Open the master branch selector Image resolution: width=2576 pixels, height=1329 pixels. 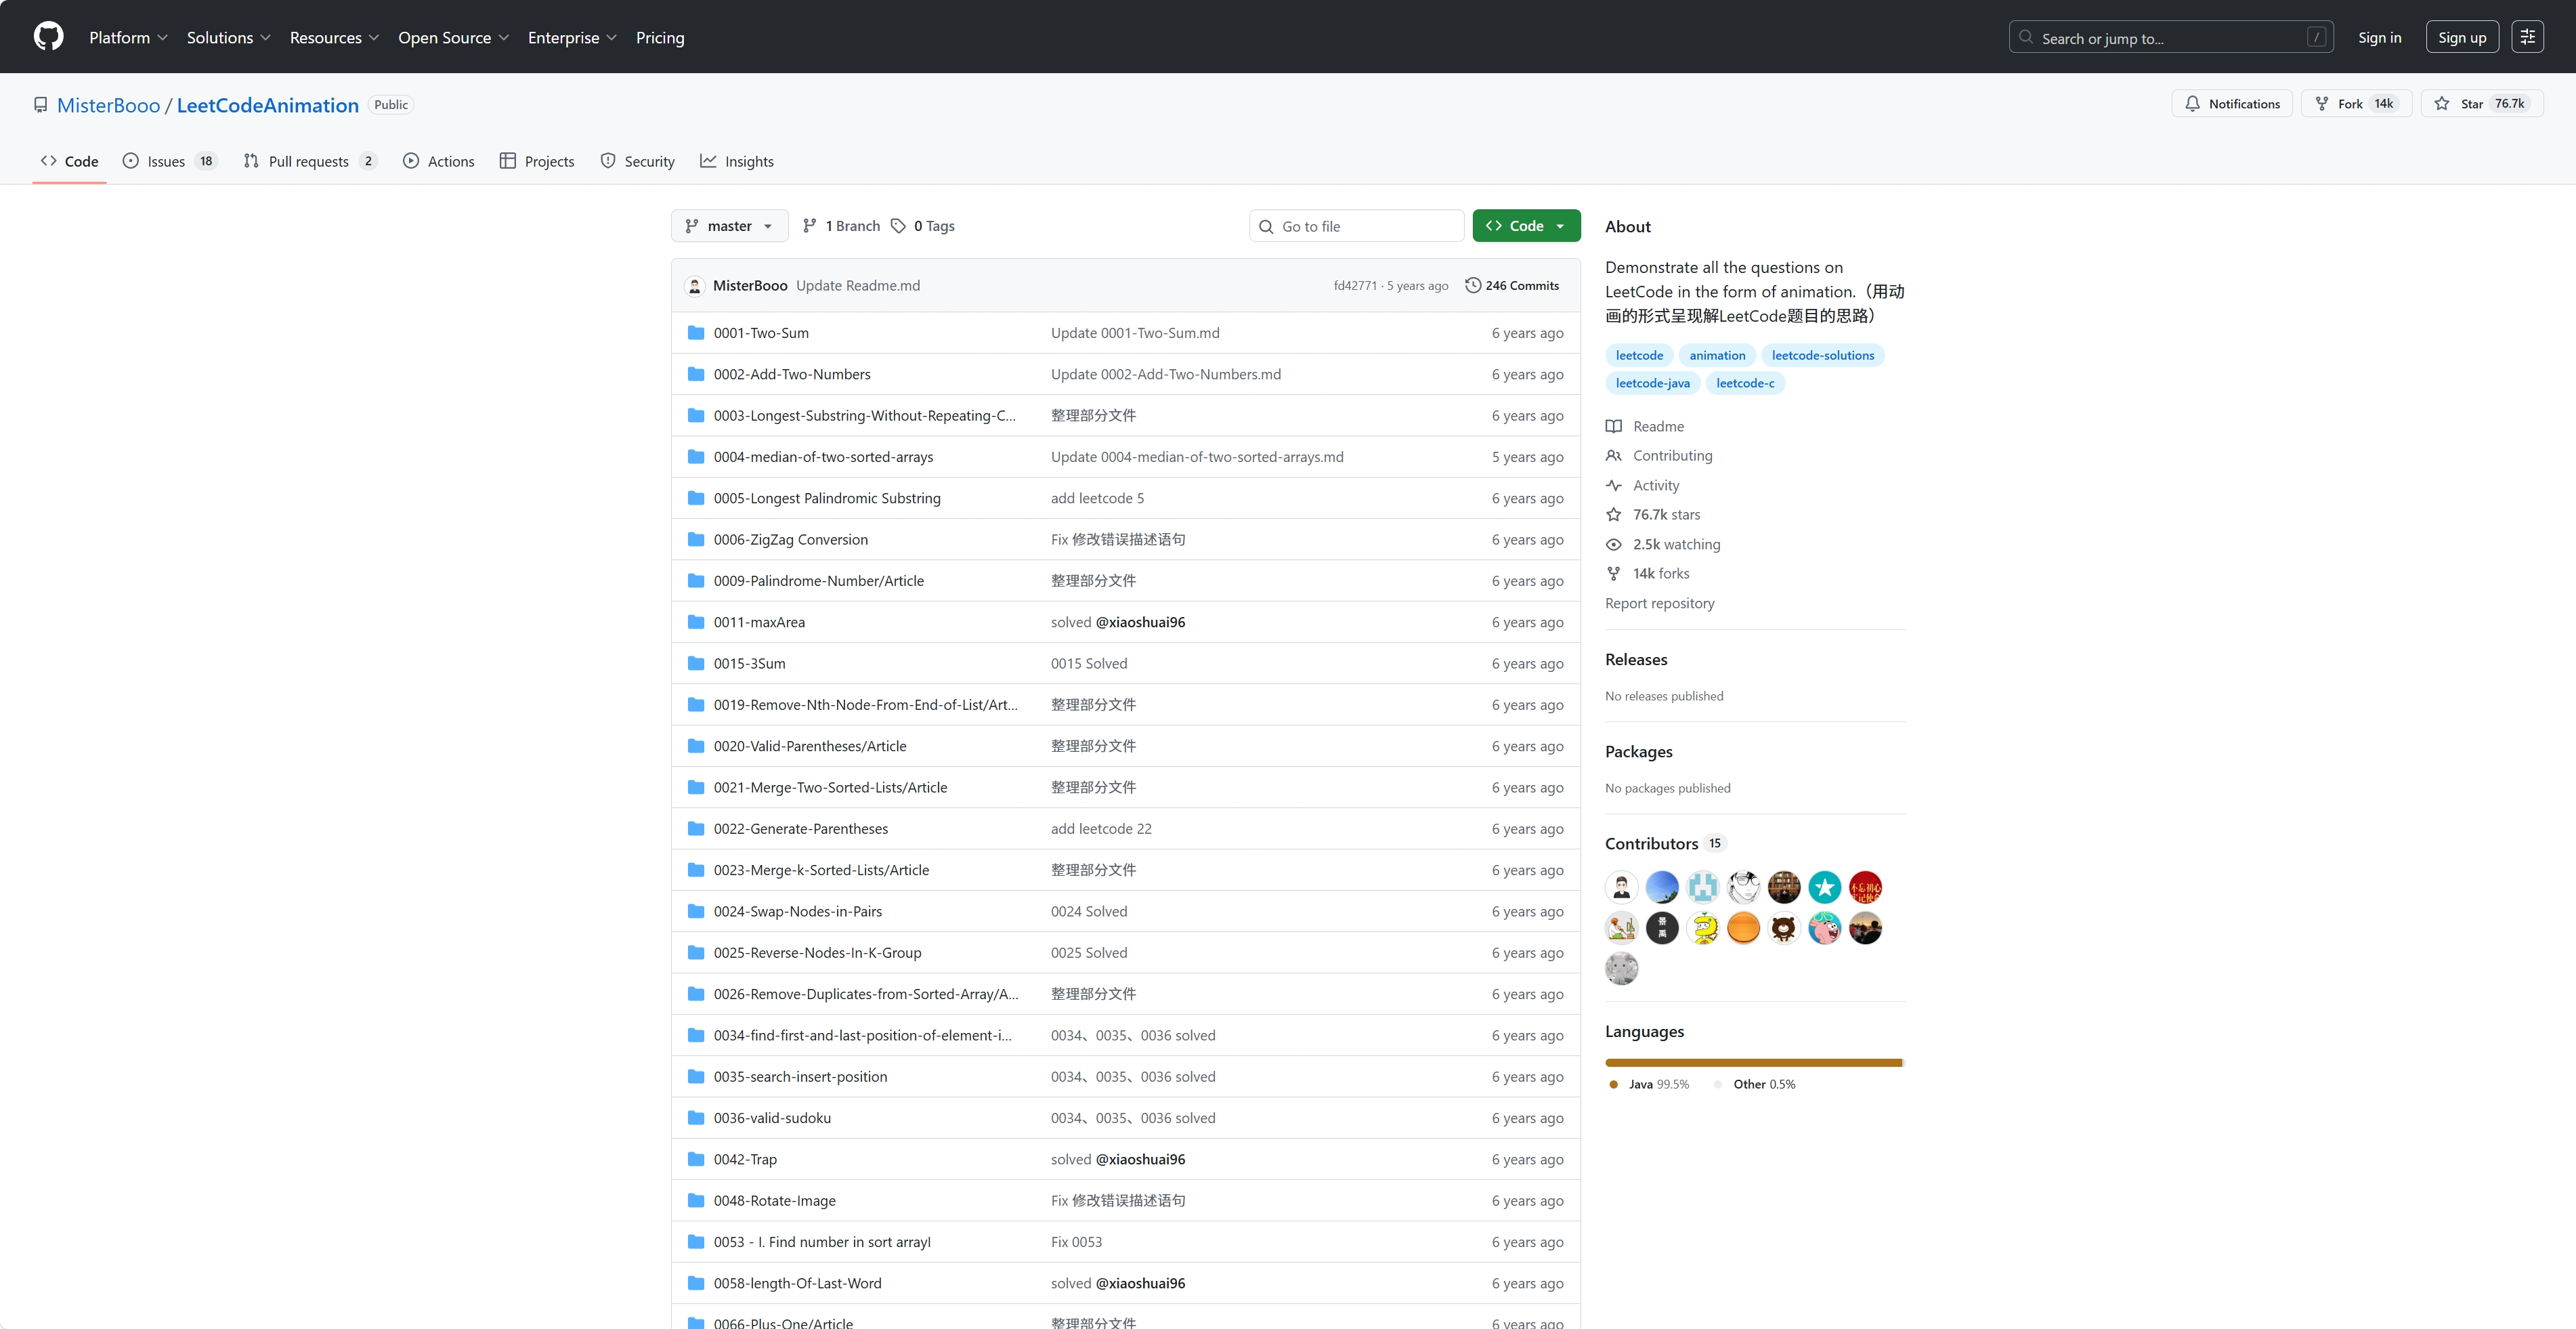click(729, 226)
